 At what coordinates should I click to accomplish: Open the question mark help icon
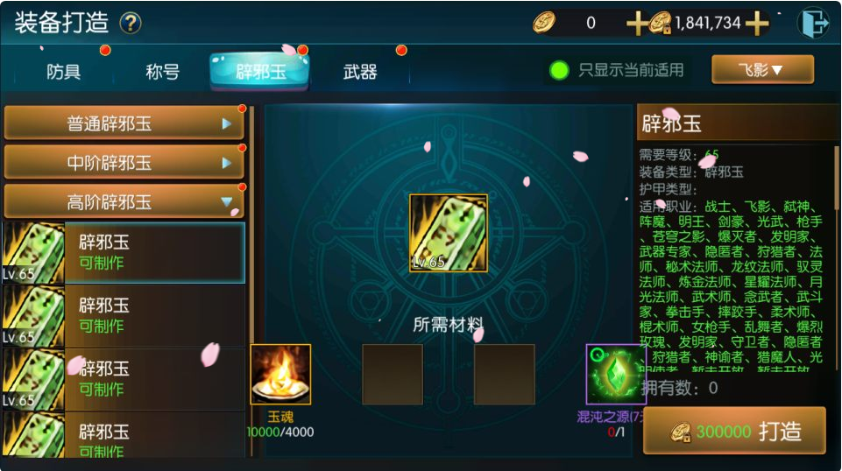(x=130, y=23)
